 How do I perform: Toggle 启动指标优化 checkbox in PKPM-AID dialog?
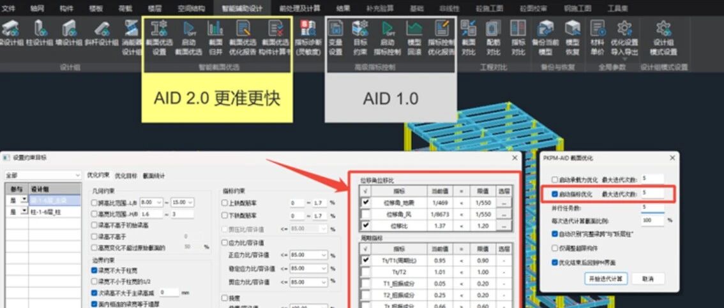coord(555,194)
